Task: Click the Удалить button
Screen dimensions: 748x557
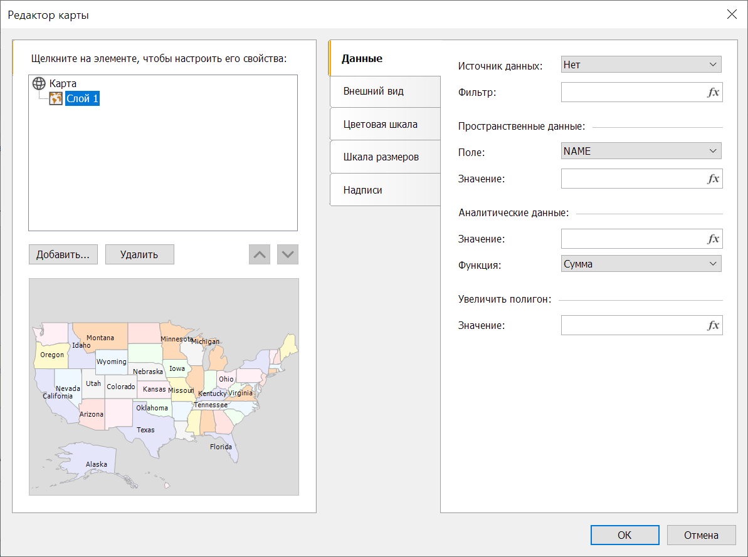Action: pos(139,254)
